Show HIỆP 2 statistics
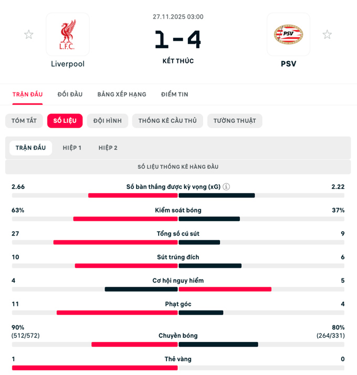357x375 pixels. pos(108,148)
